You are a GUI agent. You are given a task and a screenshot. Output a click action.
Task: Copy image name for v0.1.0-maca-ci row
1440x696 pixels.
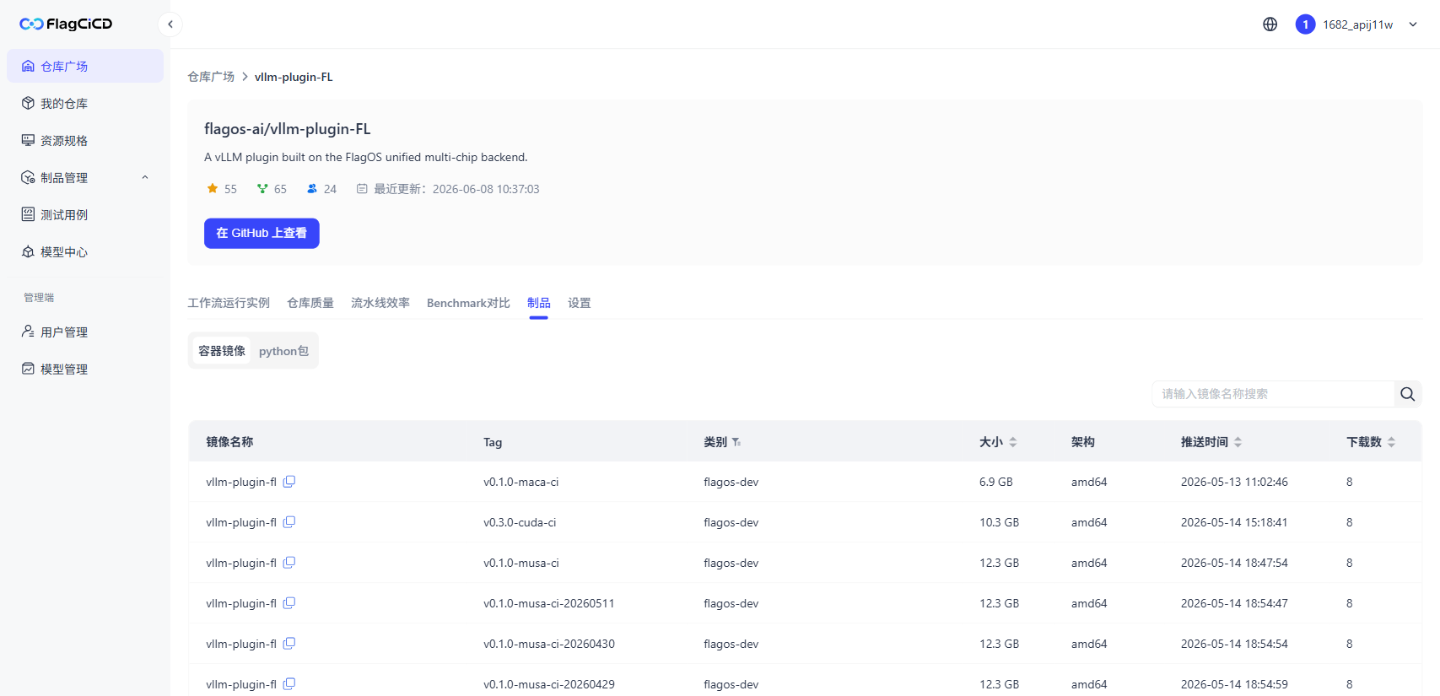(289, 482)
